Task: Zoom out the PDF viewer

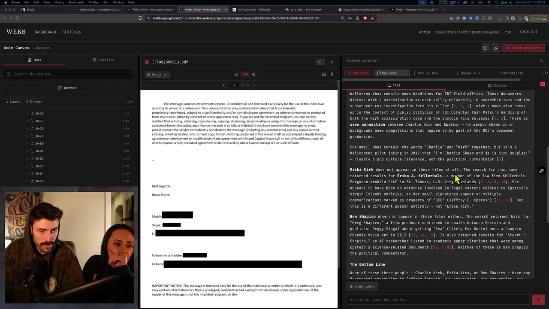Action: tap(236, 74)
